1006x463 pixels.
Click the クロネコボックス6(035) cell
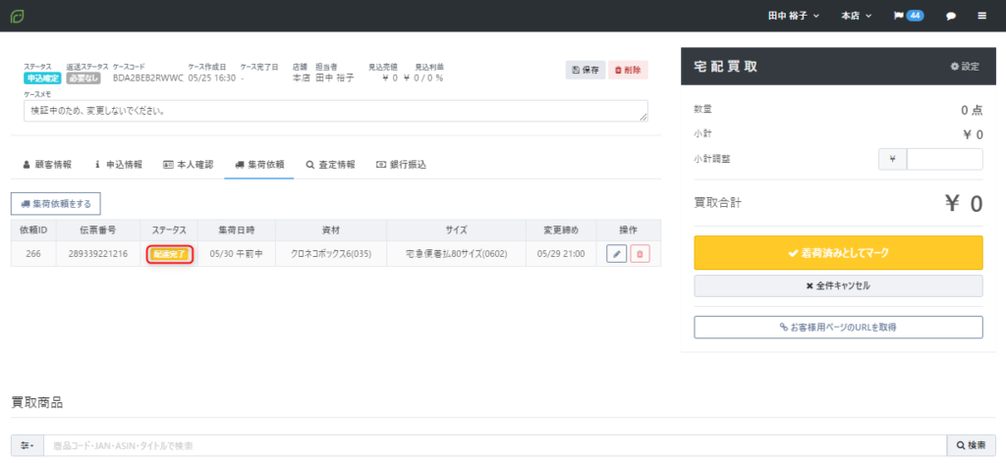[x=331, y=254]
